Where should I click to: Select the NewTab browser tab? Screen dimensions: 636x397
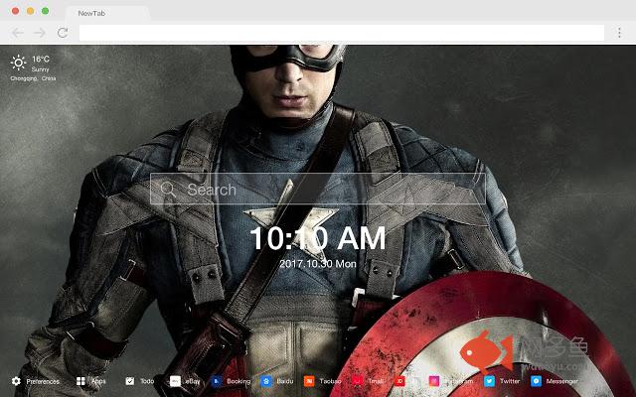[107, 13]
